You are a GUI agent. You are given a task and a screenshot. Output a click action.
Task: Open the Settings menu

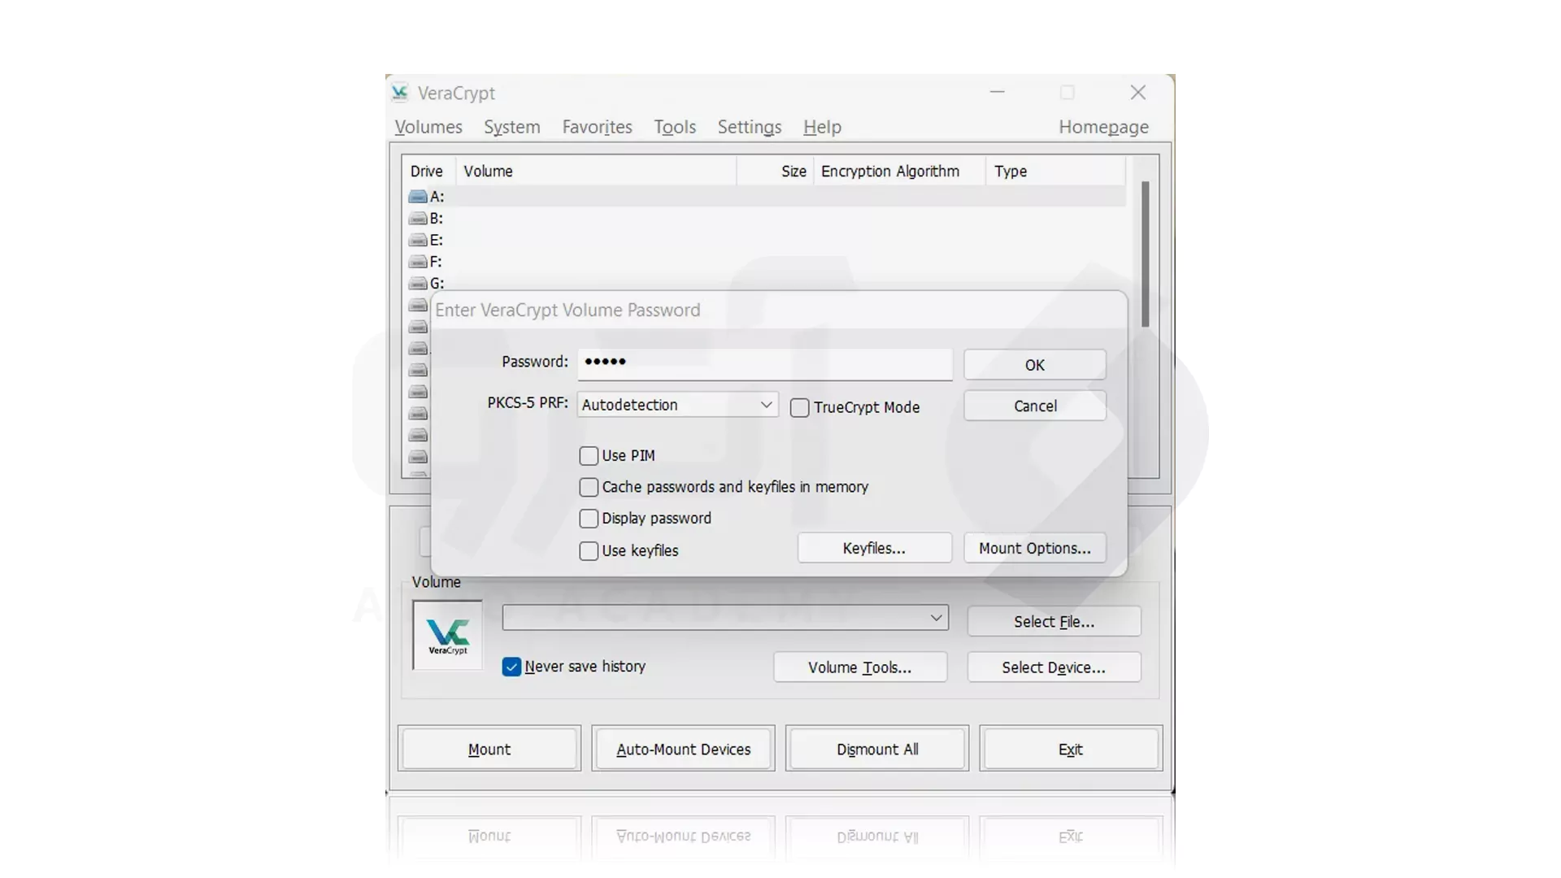750,127
